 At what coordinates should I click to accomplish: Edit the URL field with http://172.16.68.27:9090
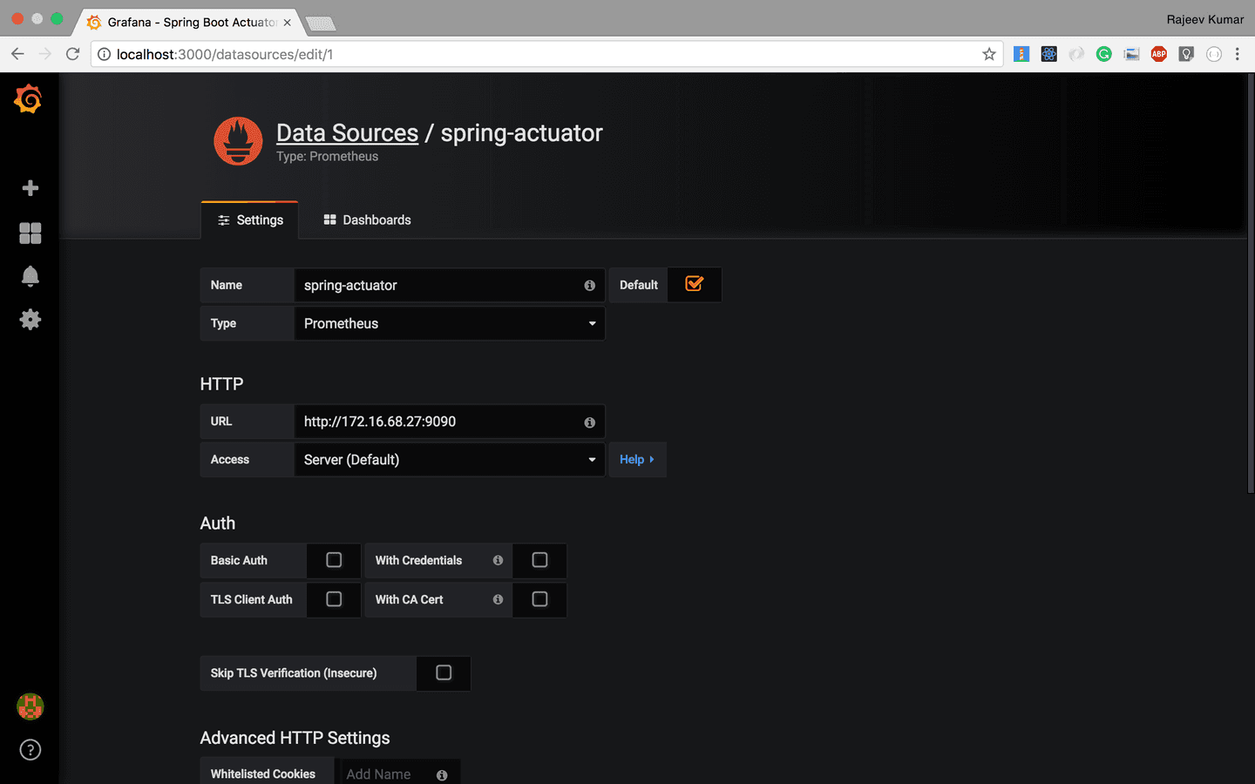[x=450, y=422]
